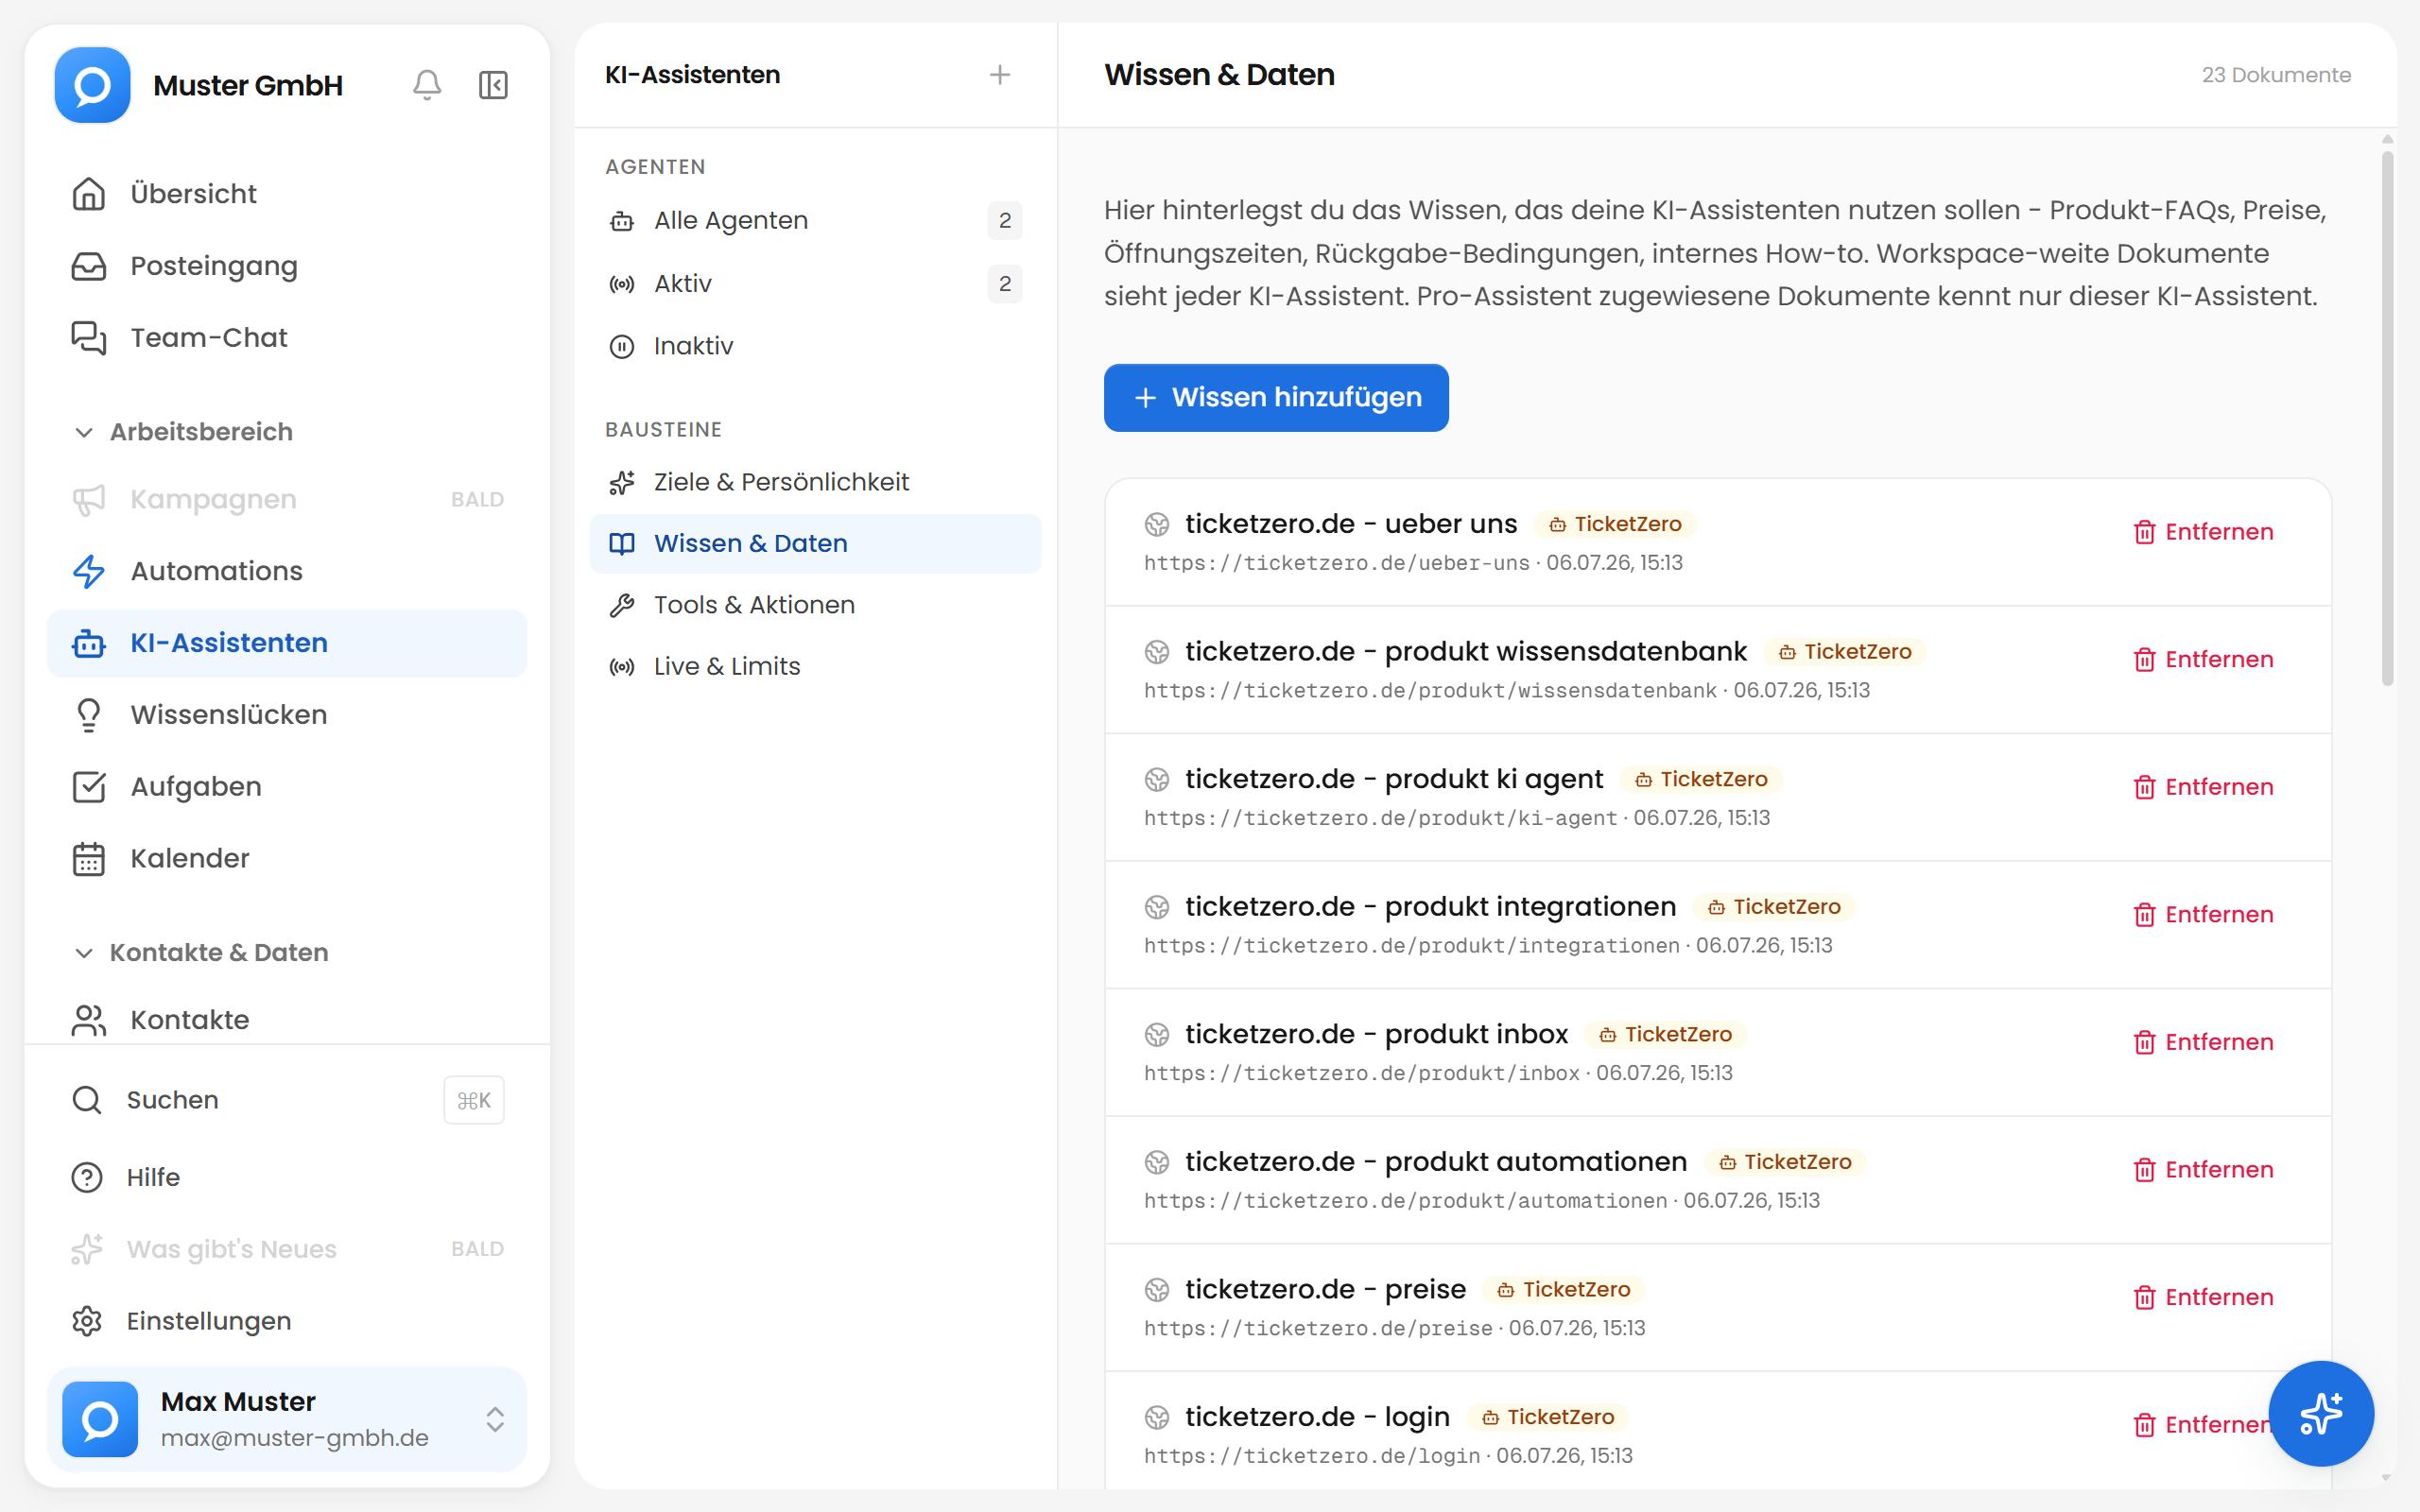Remove the produkt automationen document

pyautogui.click(x=2203, y=1170)
